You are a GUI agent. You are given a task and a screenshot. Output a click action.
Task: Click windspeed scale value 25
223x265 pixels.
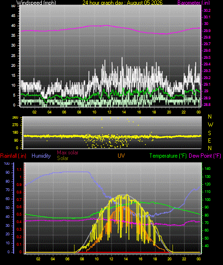(13, 56)
